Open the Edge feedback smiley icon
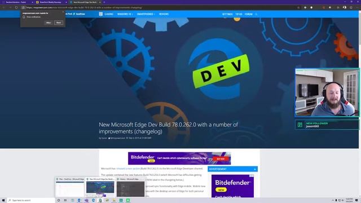The height and width of the screenshot is (203, 361). [351, 7]
